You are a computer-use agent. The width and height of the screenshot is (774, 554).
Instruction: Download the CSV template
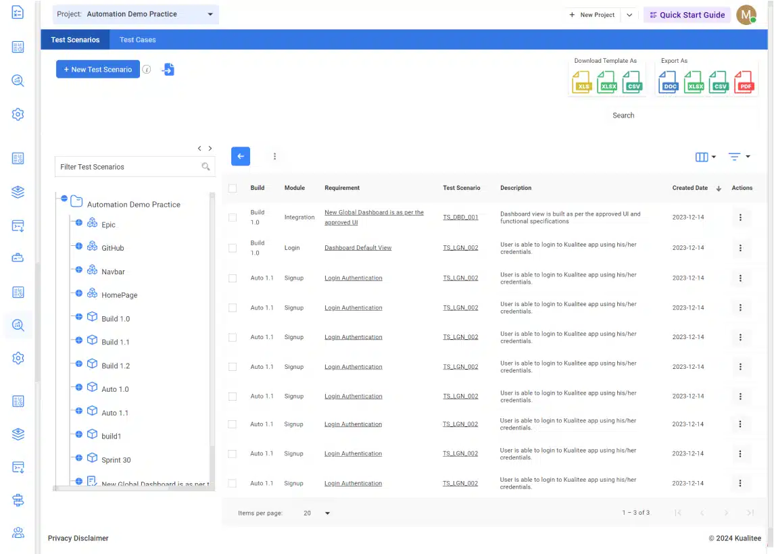(633, 83)
